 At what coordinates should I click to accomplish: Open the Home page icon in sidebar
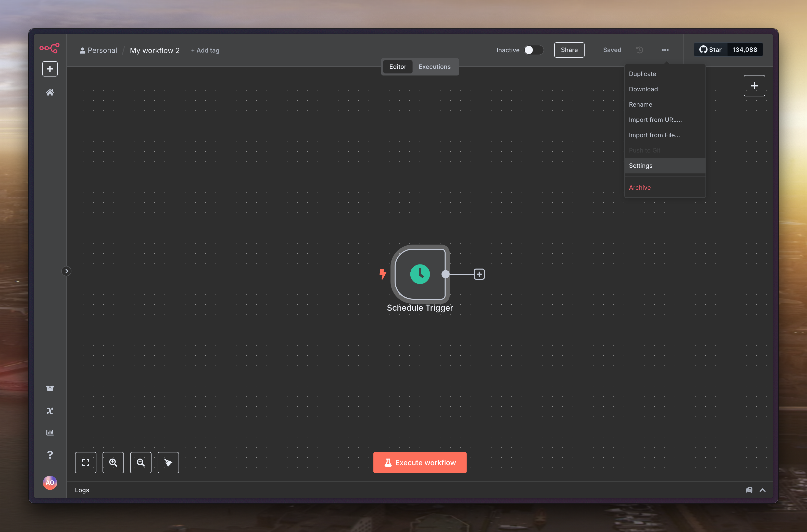[50, 92]
